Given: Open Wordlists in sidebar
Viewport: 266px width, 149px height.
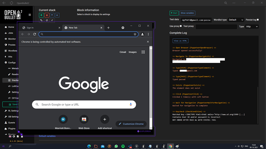Looking at the screenshot, I should [x=11, y=51].
